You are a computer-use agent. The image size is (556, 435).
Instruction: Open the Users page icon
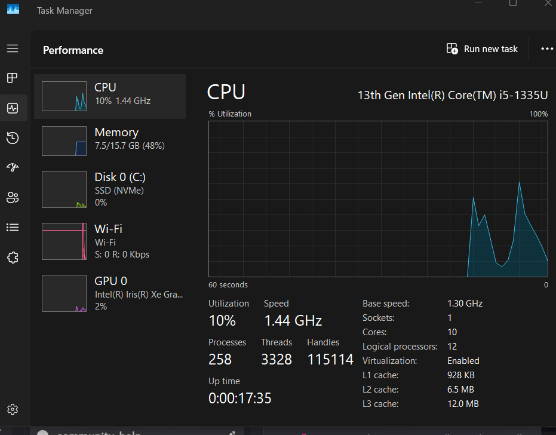(13, 197)
